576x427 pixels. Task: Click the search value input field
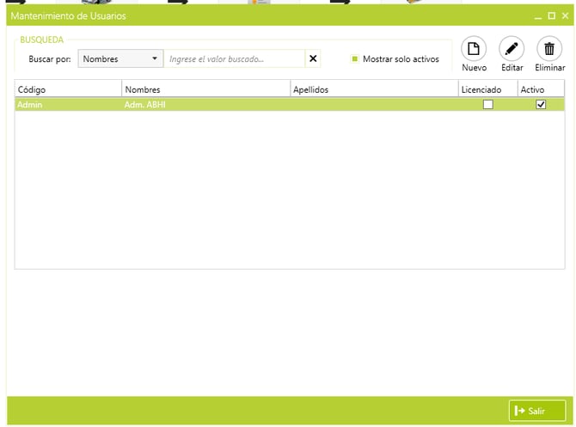(235, 59)
